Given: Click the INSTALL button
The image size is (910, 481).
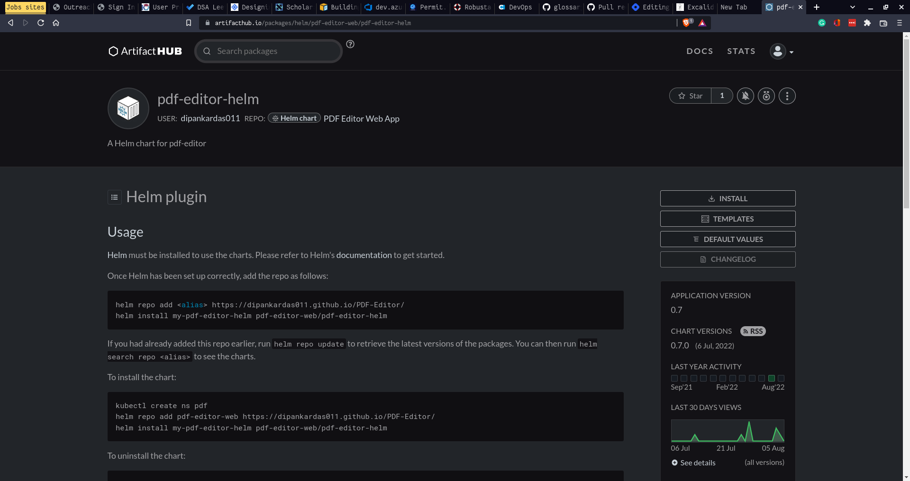Looking at the screenshot, I should coord(728,198).
